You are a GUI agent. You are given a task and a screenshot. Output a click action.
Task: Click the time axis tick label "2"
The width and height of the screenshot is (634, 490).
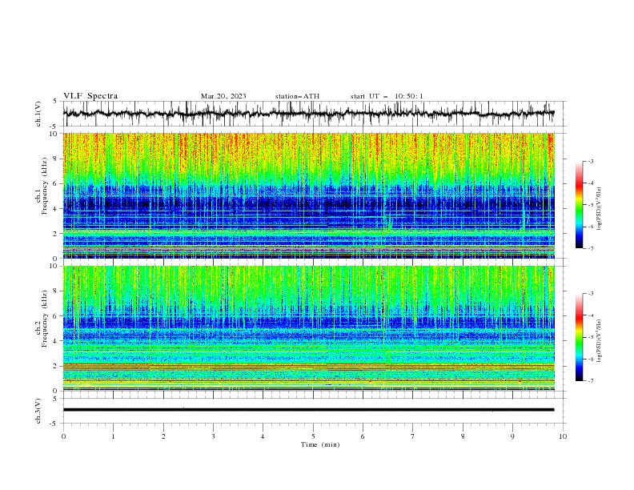click(x=163, y=436)
